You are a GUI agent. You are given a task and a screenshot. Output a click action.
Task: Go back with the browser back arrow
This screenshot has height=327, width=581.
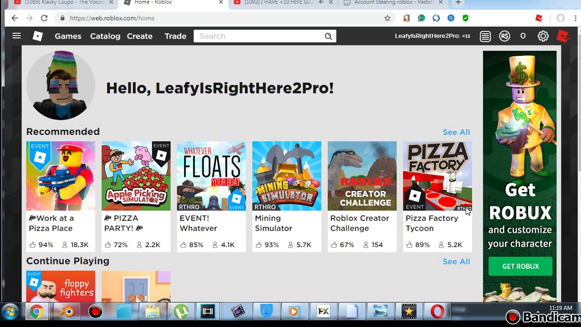coord(15,18)
